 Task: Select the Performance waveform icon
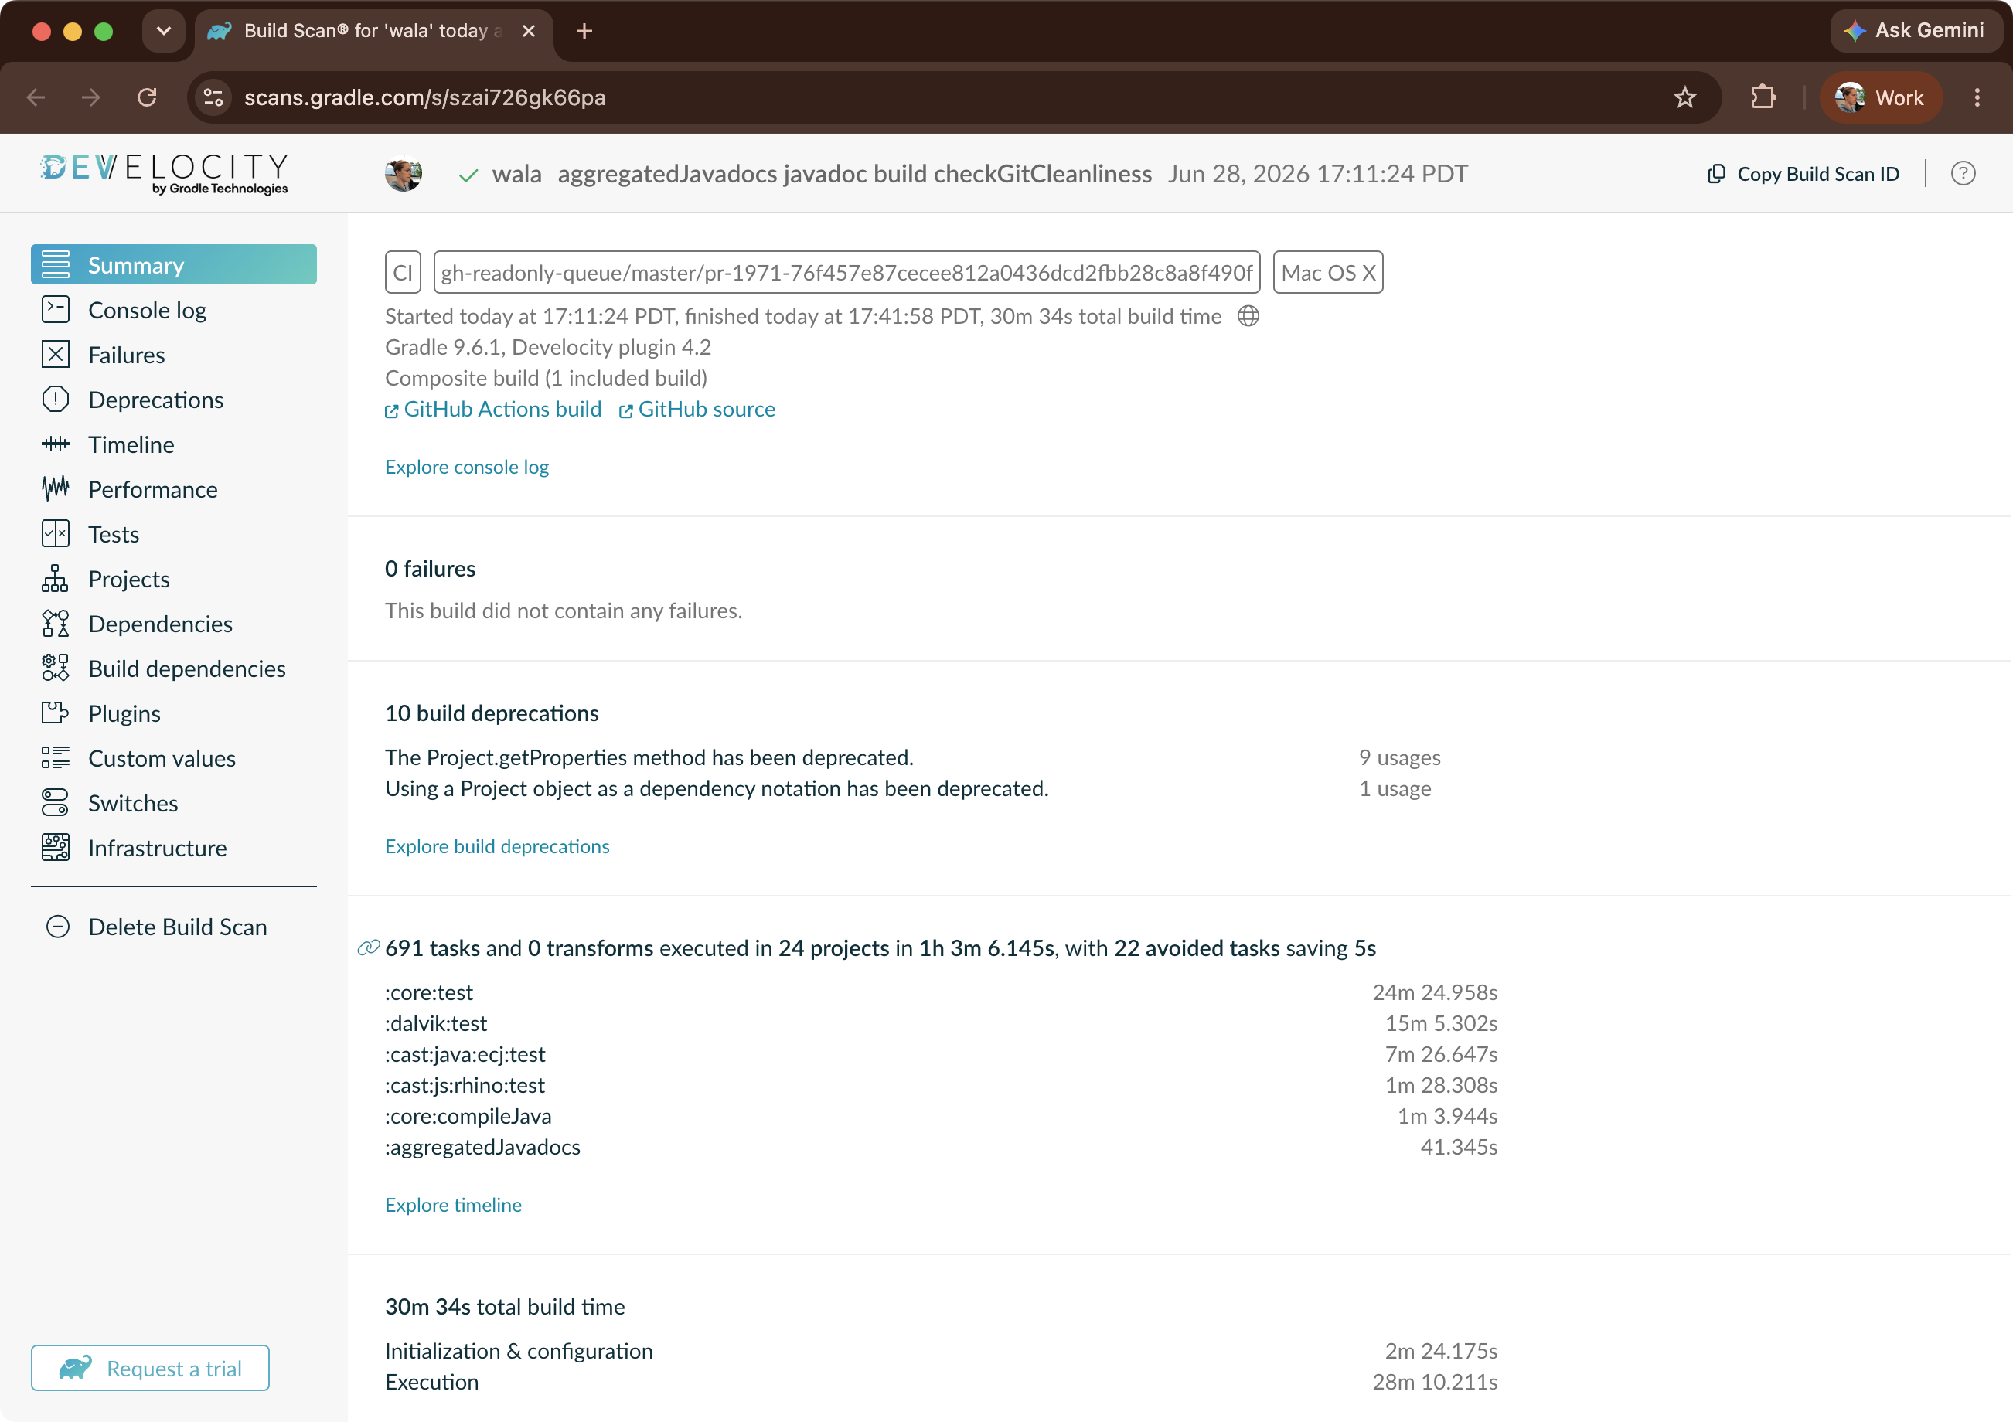[55, 488]
